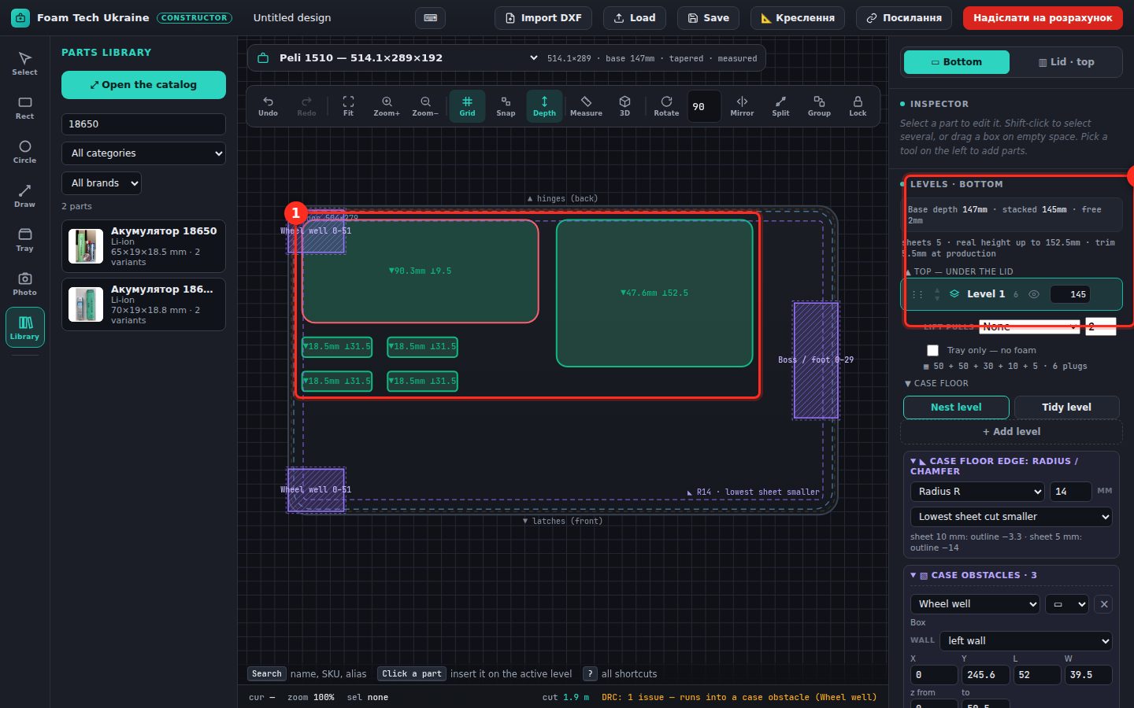Undo the last action

coord(268,106)
